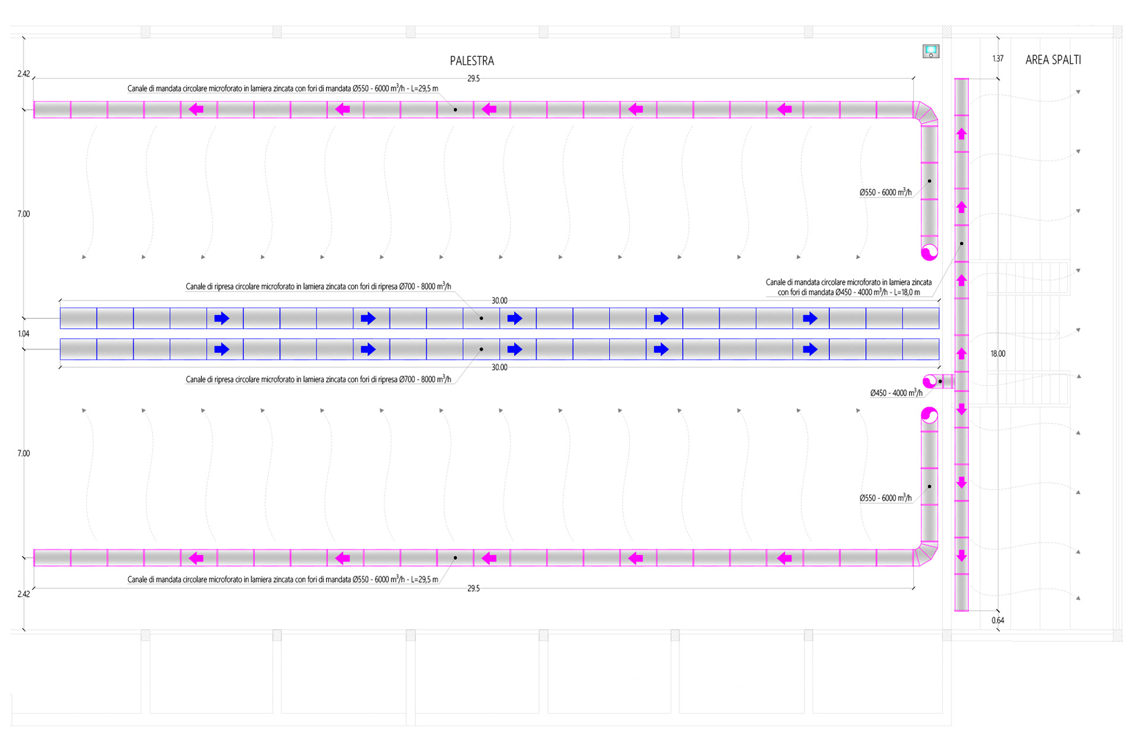
Task: Click the Ø450 - 4000 m³/h stub label
Action: (896, 393)
